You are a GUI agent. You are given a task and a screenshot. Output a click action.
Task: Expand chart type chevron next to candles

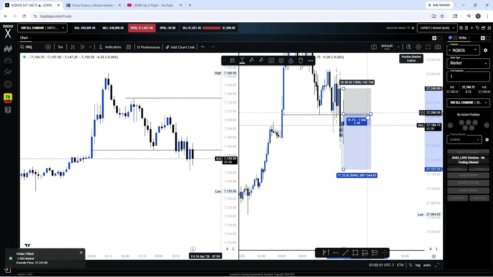coord(90,47)
